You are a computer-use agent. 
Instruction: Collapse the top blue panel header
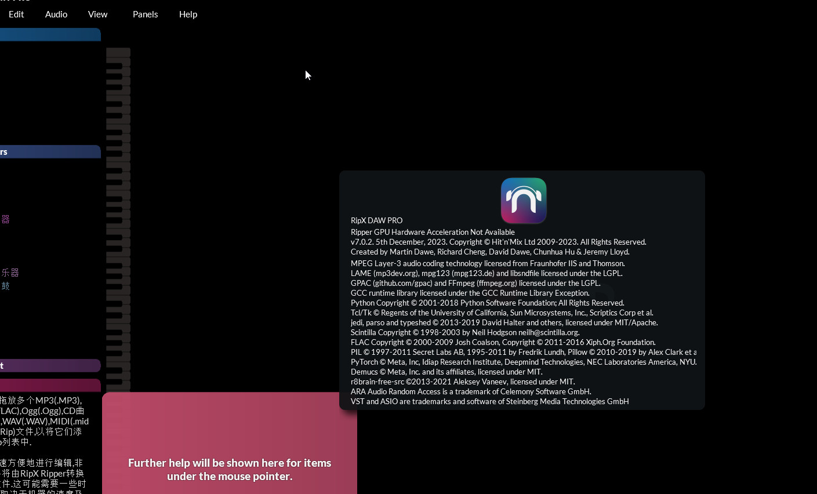(50, 35)
